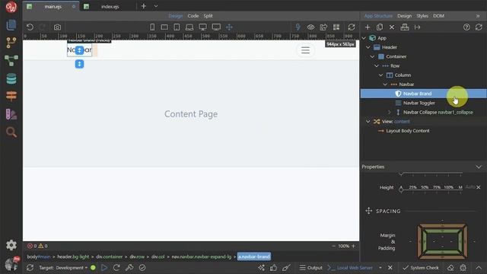Toggle the visual grid layout icon
This screenshot has height=274, width=487.
(336, 27)
